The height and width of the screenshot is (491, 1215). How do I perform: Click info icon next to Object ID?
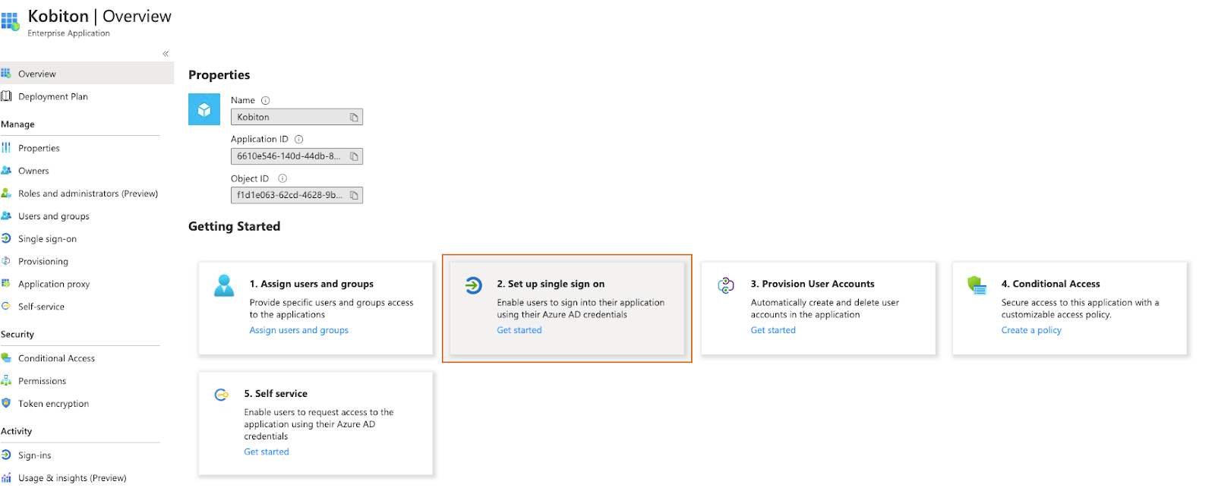(282, 178)
